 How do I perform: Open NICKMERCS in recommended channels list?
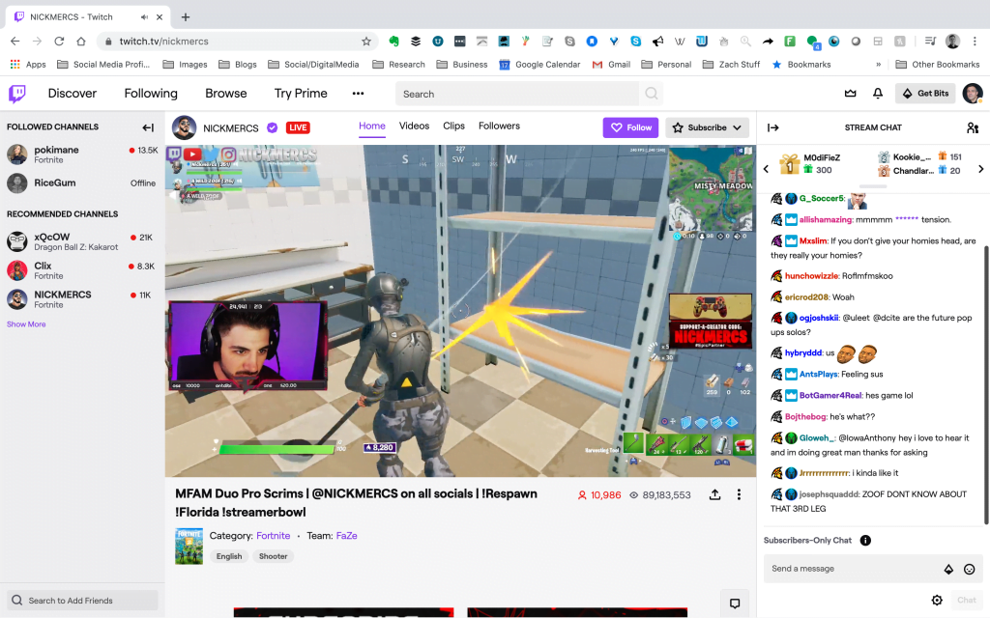coord(82,299)
